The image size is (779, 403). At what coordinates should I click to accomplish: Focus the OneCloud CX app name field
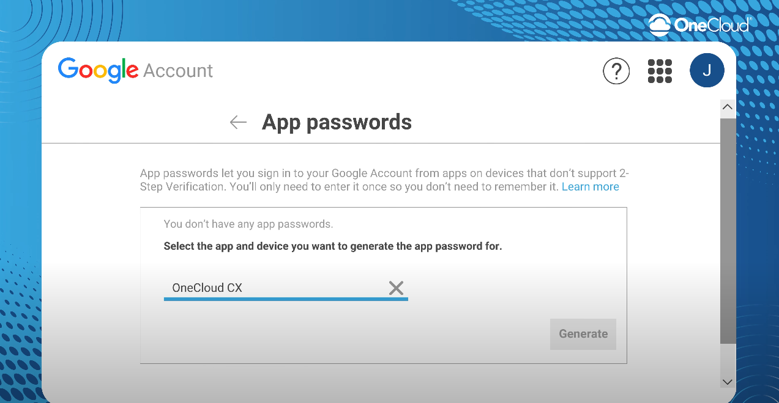(278, 288)
